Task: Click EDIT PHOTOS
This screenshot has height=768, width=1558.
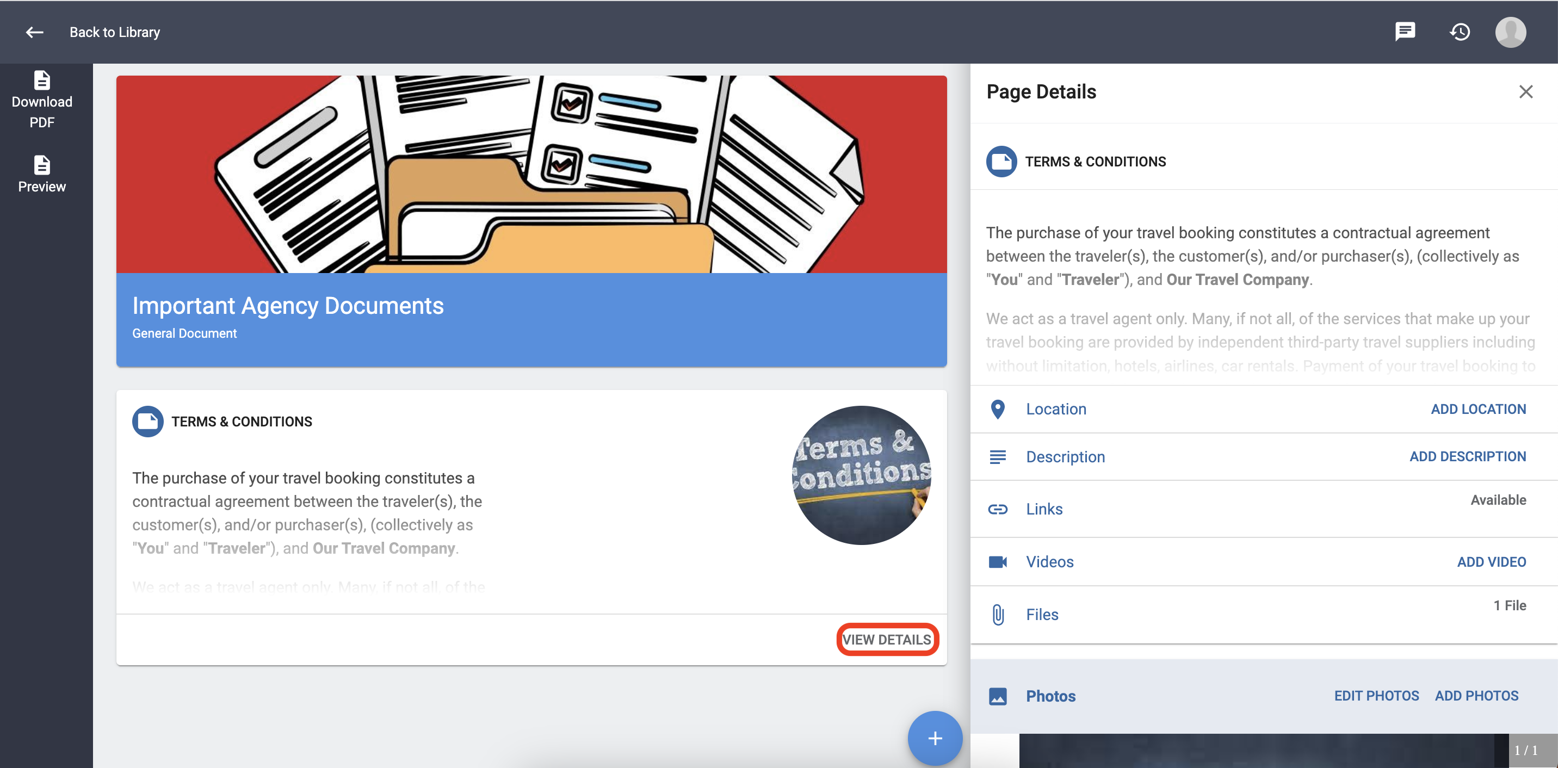Action: click(1376, 696)
